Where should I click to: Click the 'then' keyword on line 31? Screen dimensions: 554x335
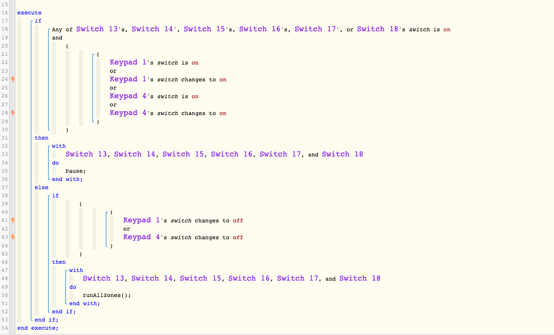[41, 138]
